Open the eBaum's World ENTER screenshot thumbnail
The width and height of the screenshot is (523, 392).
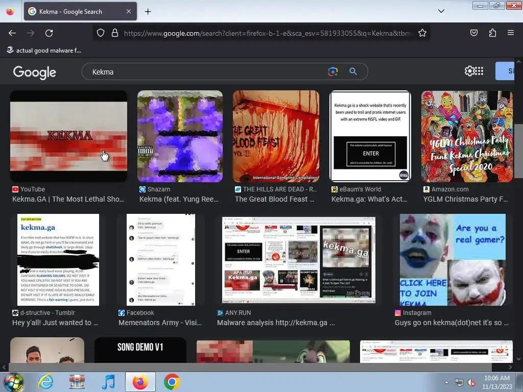pos(370,136)
